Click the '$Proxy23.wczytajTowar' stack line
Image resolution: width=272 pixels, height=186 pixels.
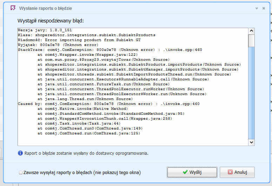[x=104, y=60]
